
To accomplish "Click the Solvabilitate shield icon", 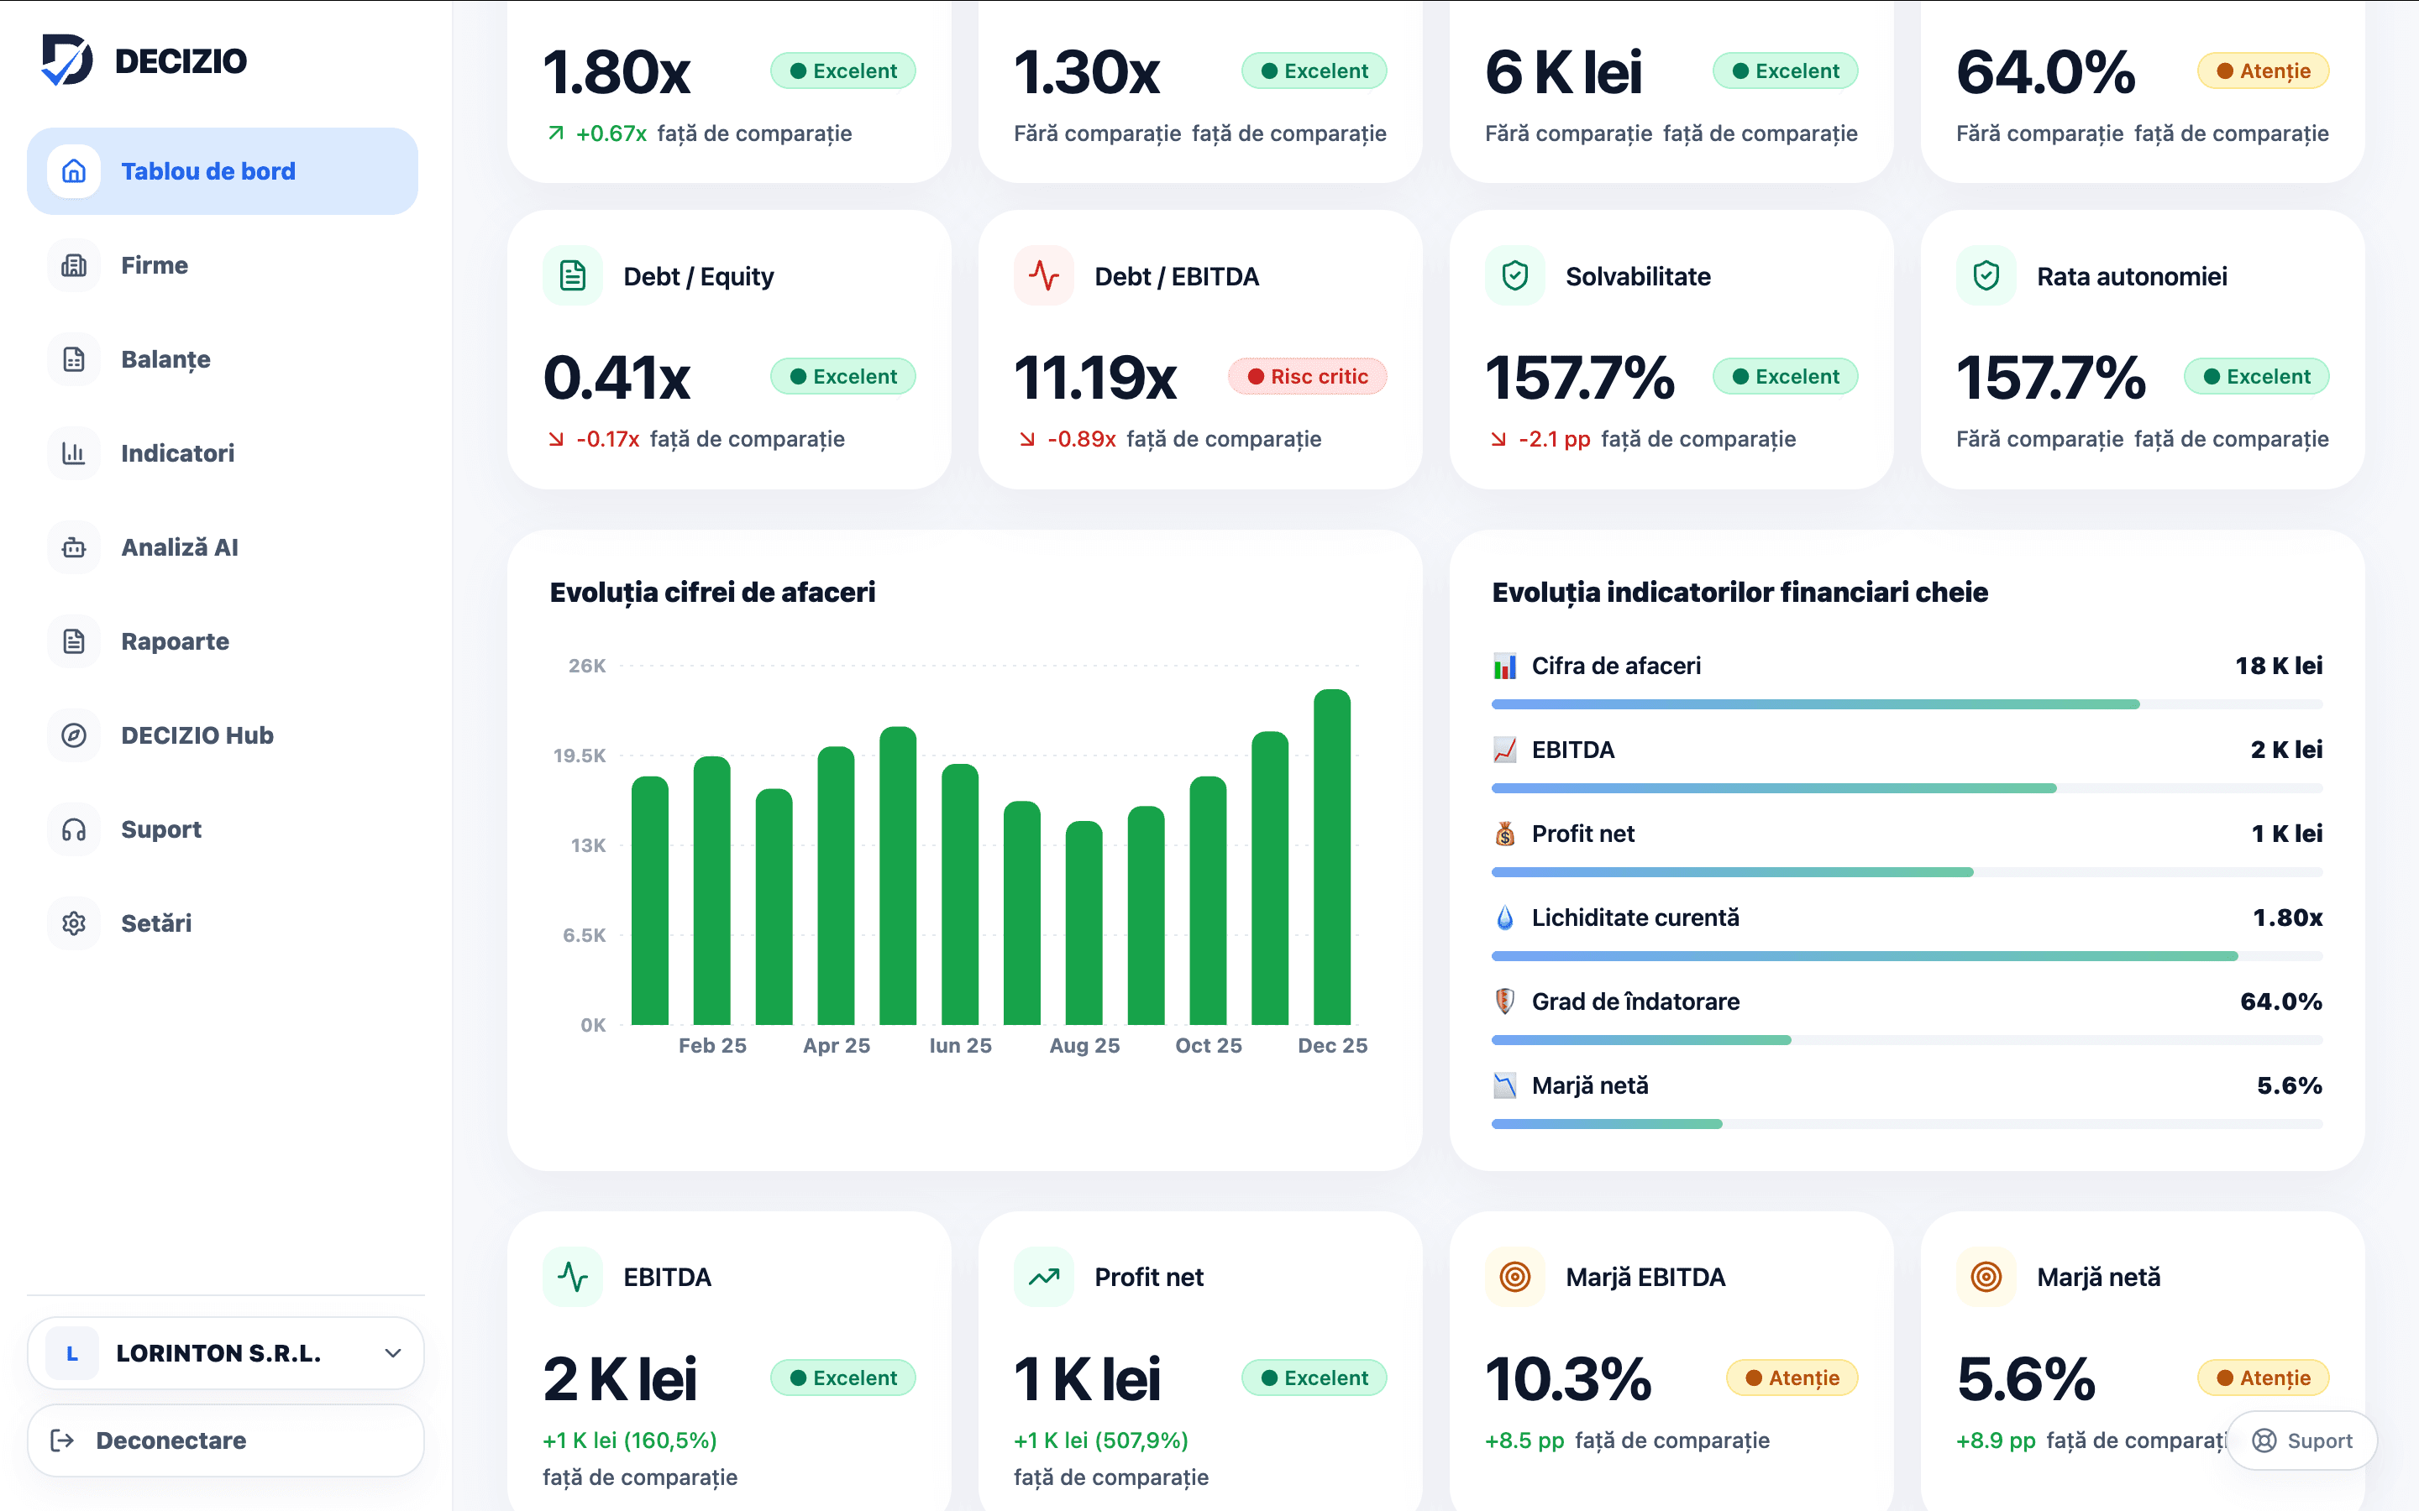I will (x=1514, y=276).
